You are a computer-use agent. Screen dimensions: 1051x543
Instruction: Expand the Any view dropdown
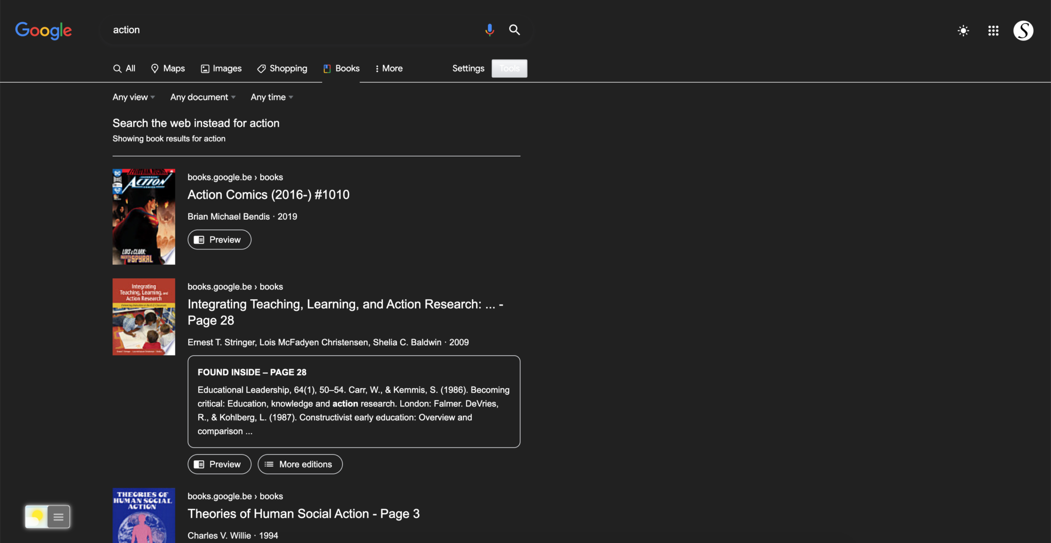[x=133, y=97]
